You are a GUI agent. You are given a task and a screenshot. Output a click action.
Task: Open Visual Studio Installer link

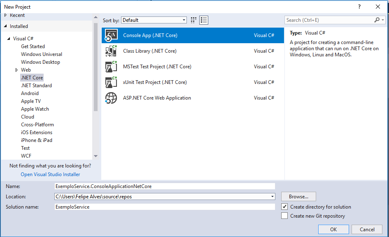(x=50, y=174)
